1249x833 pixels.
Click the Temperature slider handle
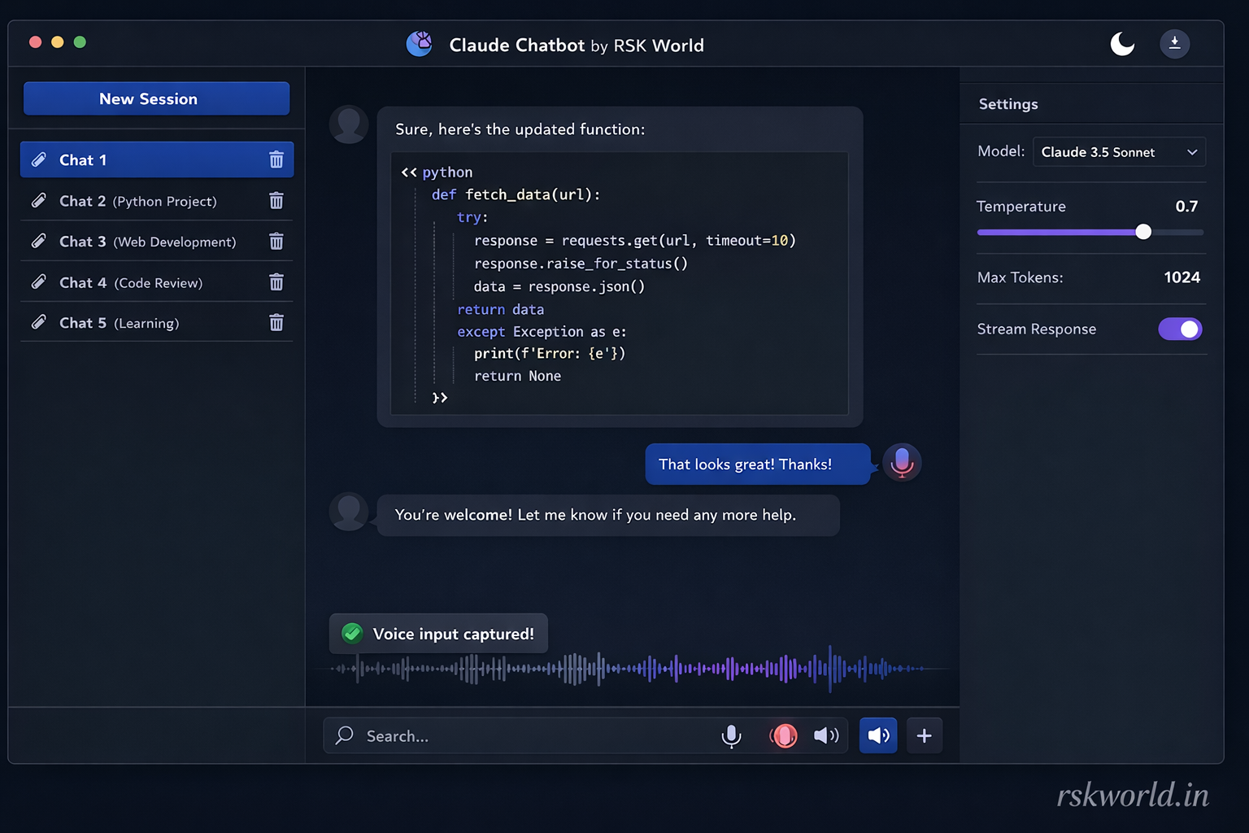(x=1143, y=232)
